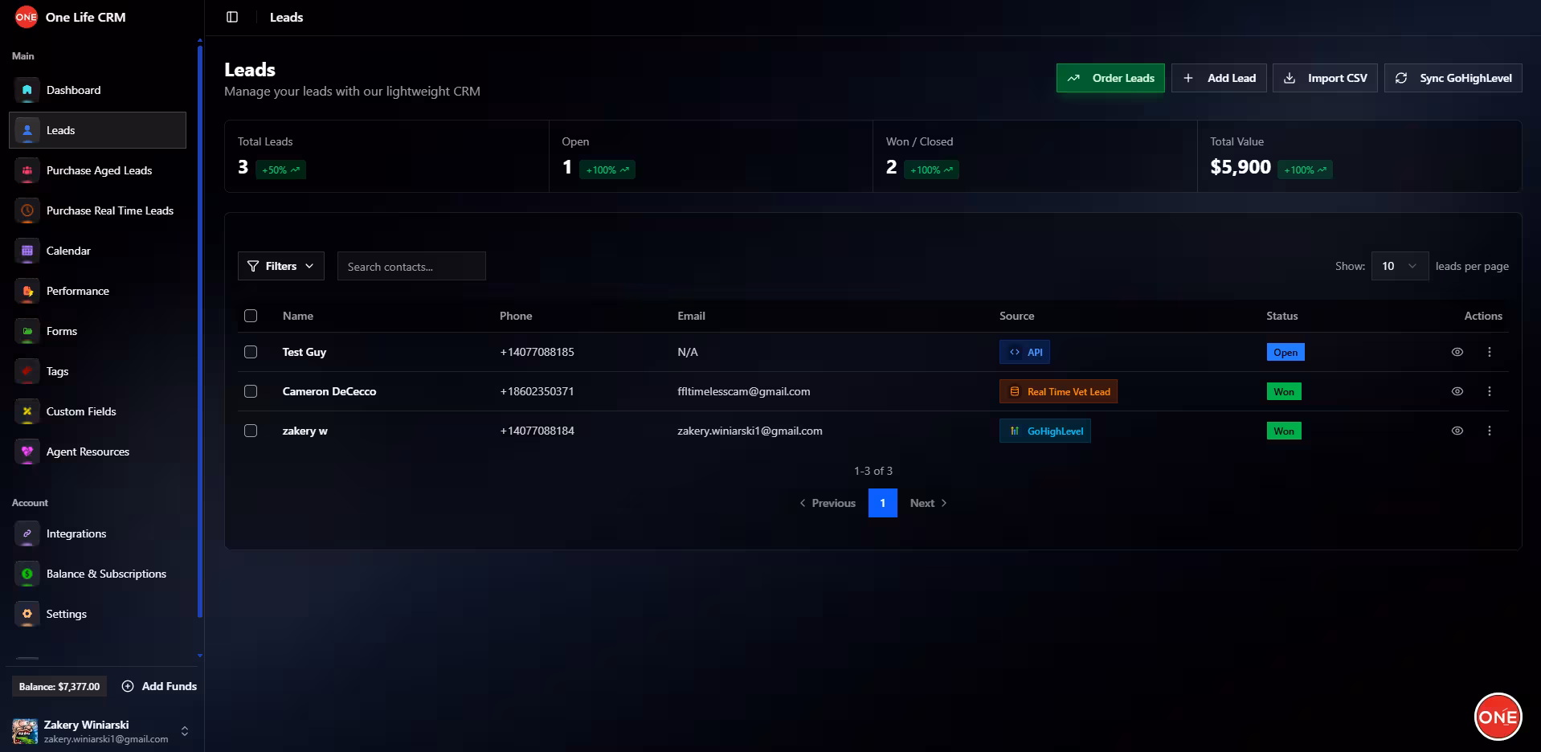Check the select-all leads checkbox
Viewport: 1541px width, 752px height.
pyautogui.click(x=251, y=316)
